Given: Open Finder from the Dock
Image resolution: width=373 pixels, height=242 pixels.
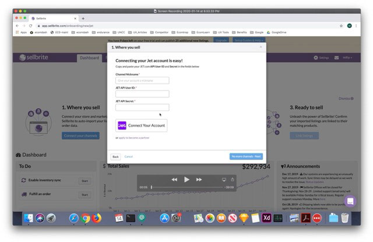Looking at the screenshot, I should click(x=29, y=218).
